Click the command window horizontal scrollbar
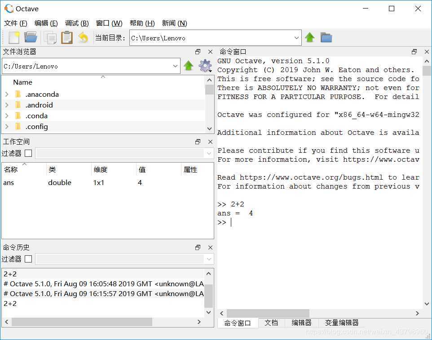This screenshot has width=432, height=340. [x=268, y=313]
